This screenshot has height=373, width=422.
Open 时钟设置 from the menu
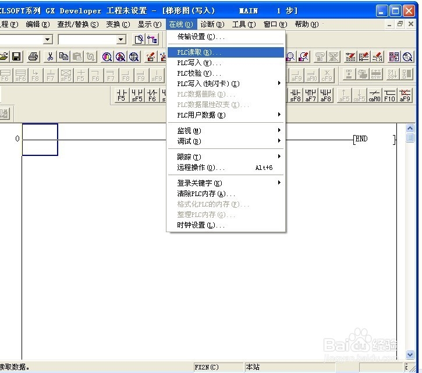tap(226, 225)
